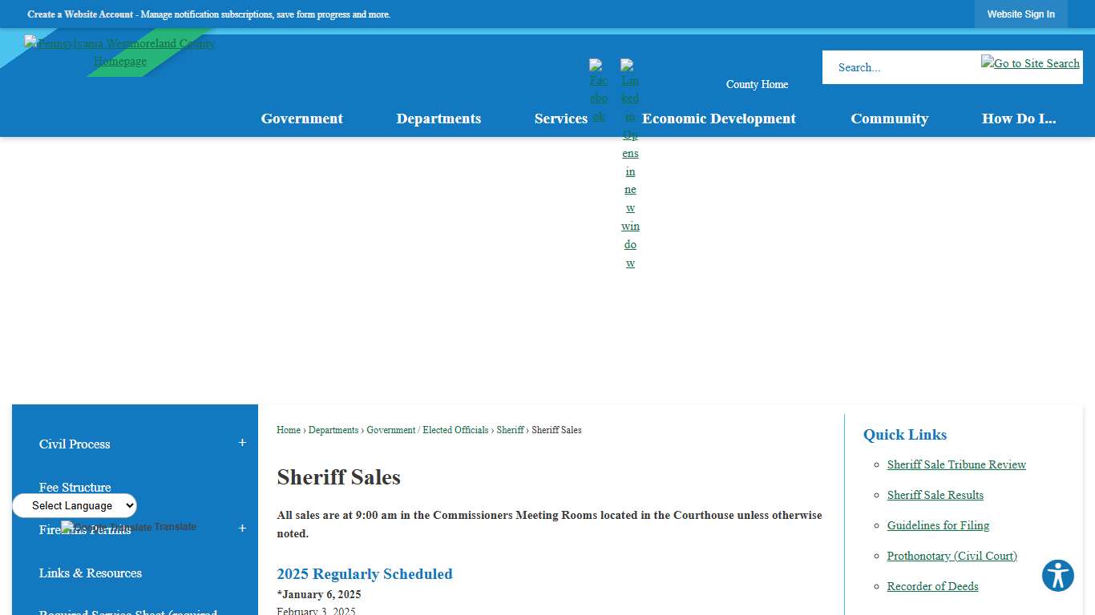The height and width of the screenshot is (615, 1095).
Task: Click the Westmoreland County homepage logo
Action: tap(120, 51)
